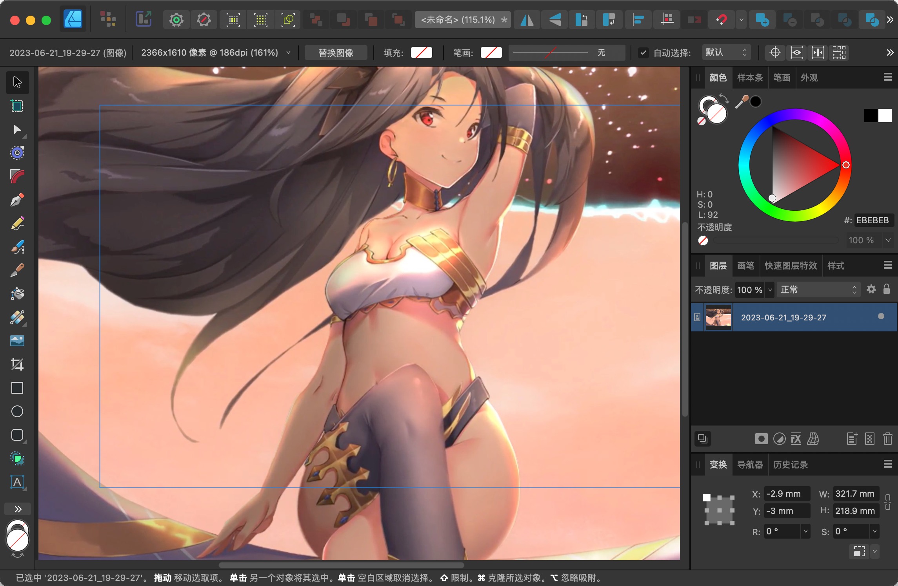Click the hue ring handle on color wheel
Viewport: 898px width, 586px height.
click(846, 165)
